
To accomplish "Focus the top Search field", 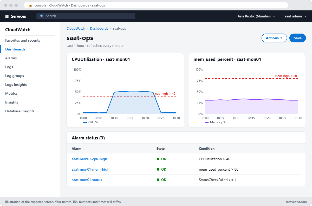I will [86, 16].
